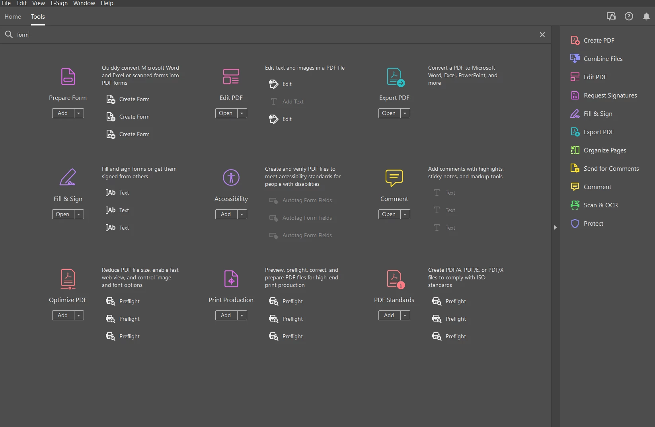Image resolution: width=655 pixels, height=427 pixels.
Task: Click the Fill & Sign pen icon in results
Action: tap(68, 177)
